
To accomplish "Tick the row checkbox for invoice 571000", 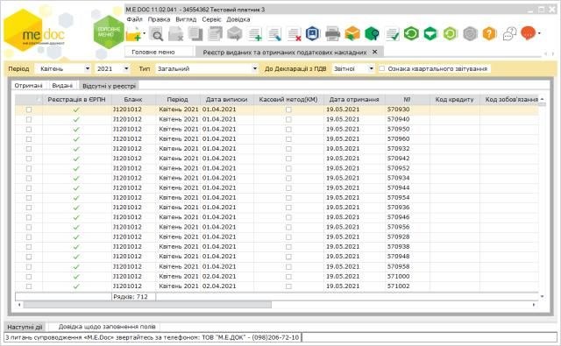I will pos(29,277).
